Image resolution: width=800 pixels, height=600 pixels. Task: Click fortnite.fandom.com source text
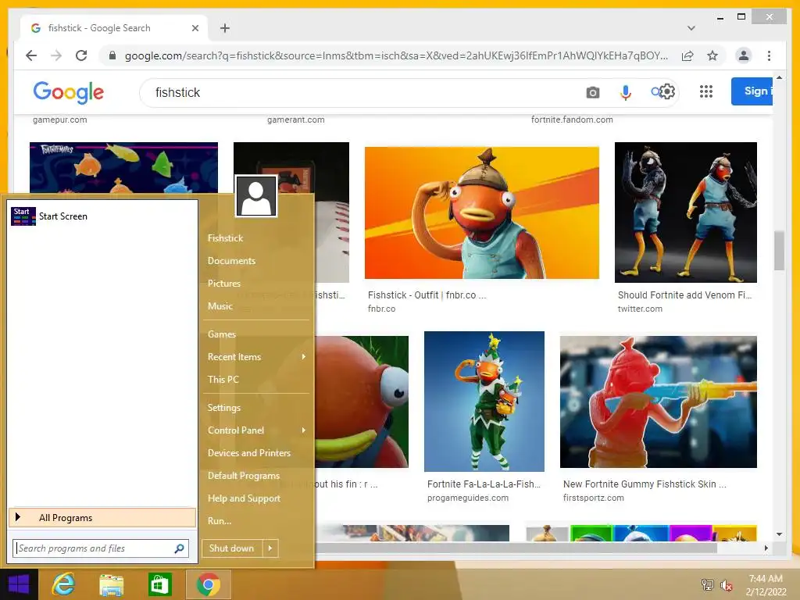pos(572,120)
